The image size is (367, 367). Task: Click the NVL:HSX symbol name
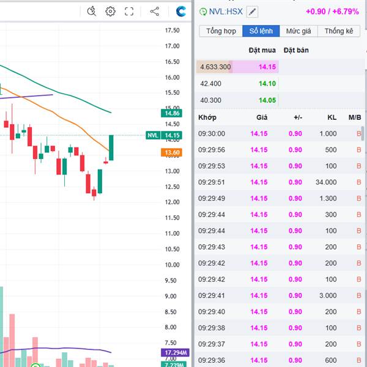pyautogui.click(x=226, y=12)
